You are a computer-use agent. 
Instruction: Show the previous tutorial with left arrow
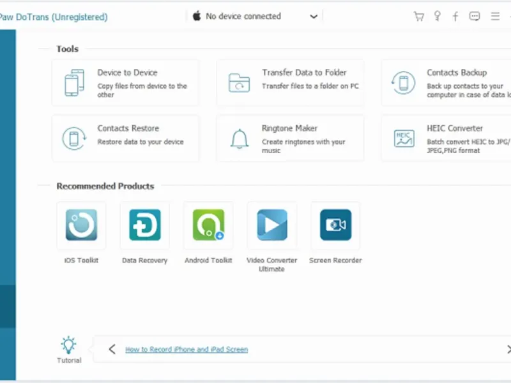tap(112, 349)
